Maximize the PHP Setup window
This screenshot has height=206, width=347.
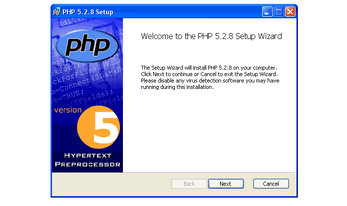click(x=279, y=12)
